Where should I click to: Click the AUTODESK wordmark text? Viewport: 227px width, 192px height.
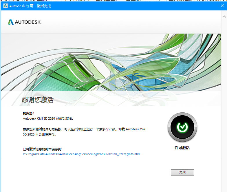coord(28,22)
